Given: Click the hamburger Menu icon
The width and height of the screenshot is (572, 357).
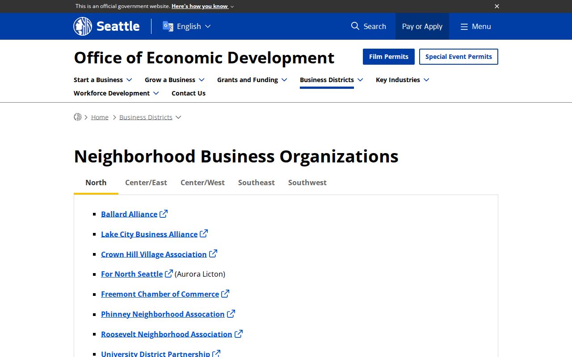Looking at the screenshot, I should pyautogui.click(x=464, y=27).
